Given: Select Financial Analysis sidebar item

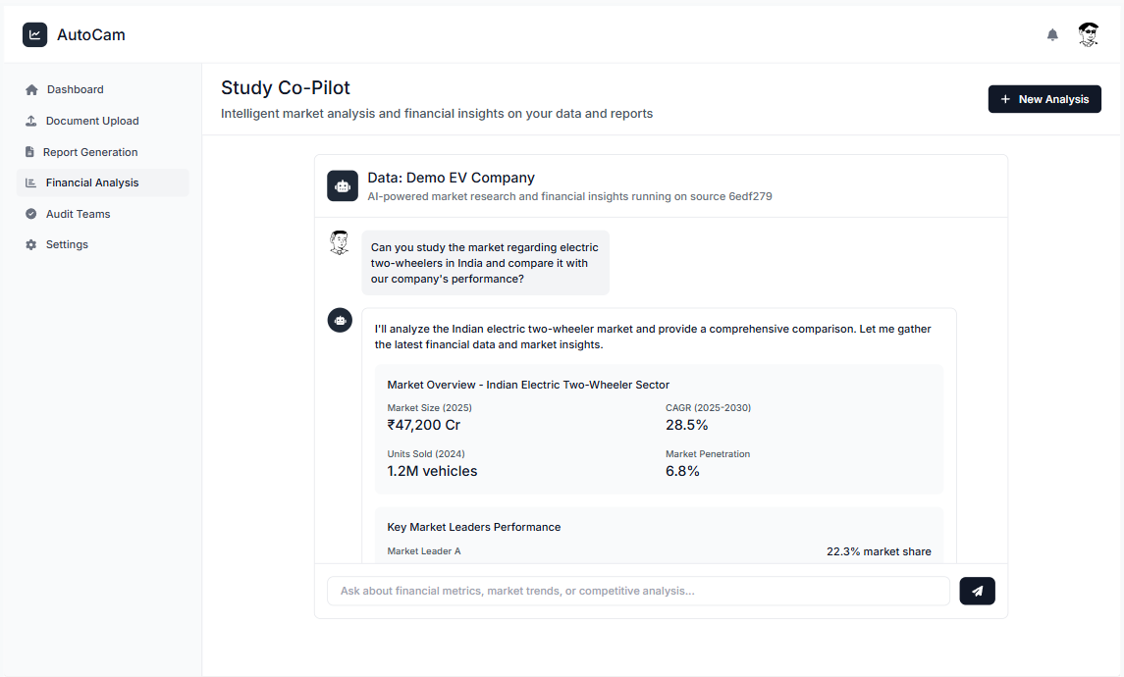Looking at the screenshot, I should tap(92, 182).
